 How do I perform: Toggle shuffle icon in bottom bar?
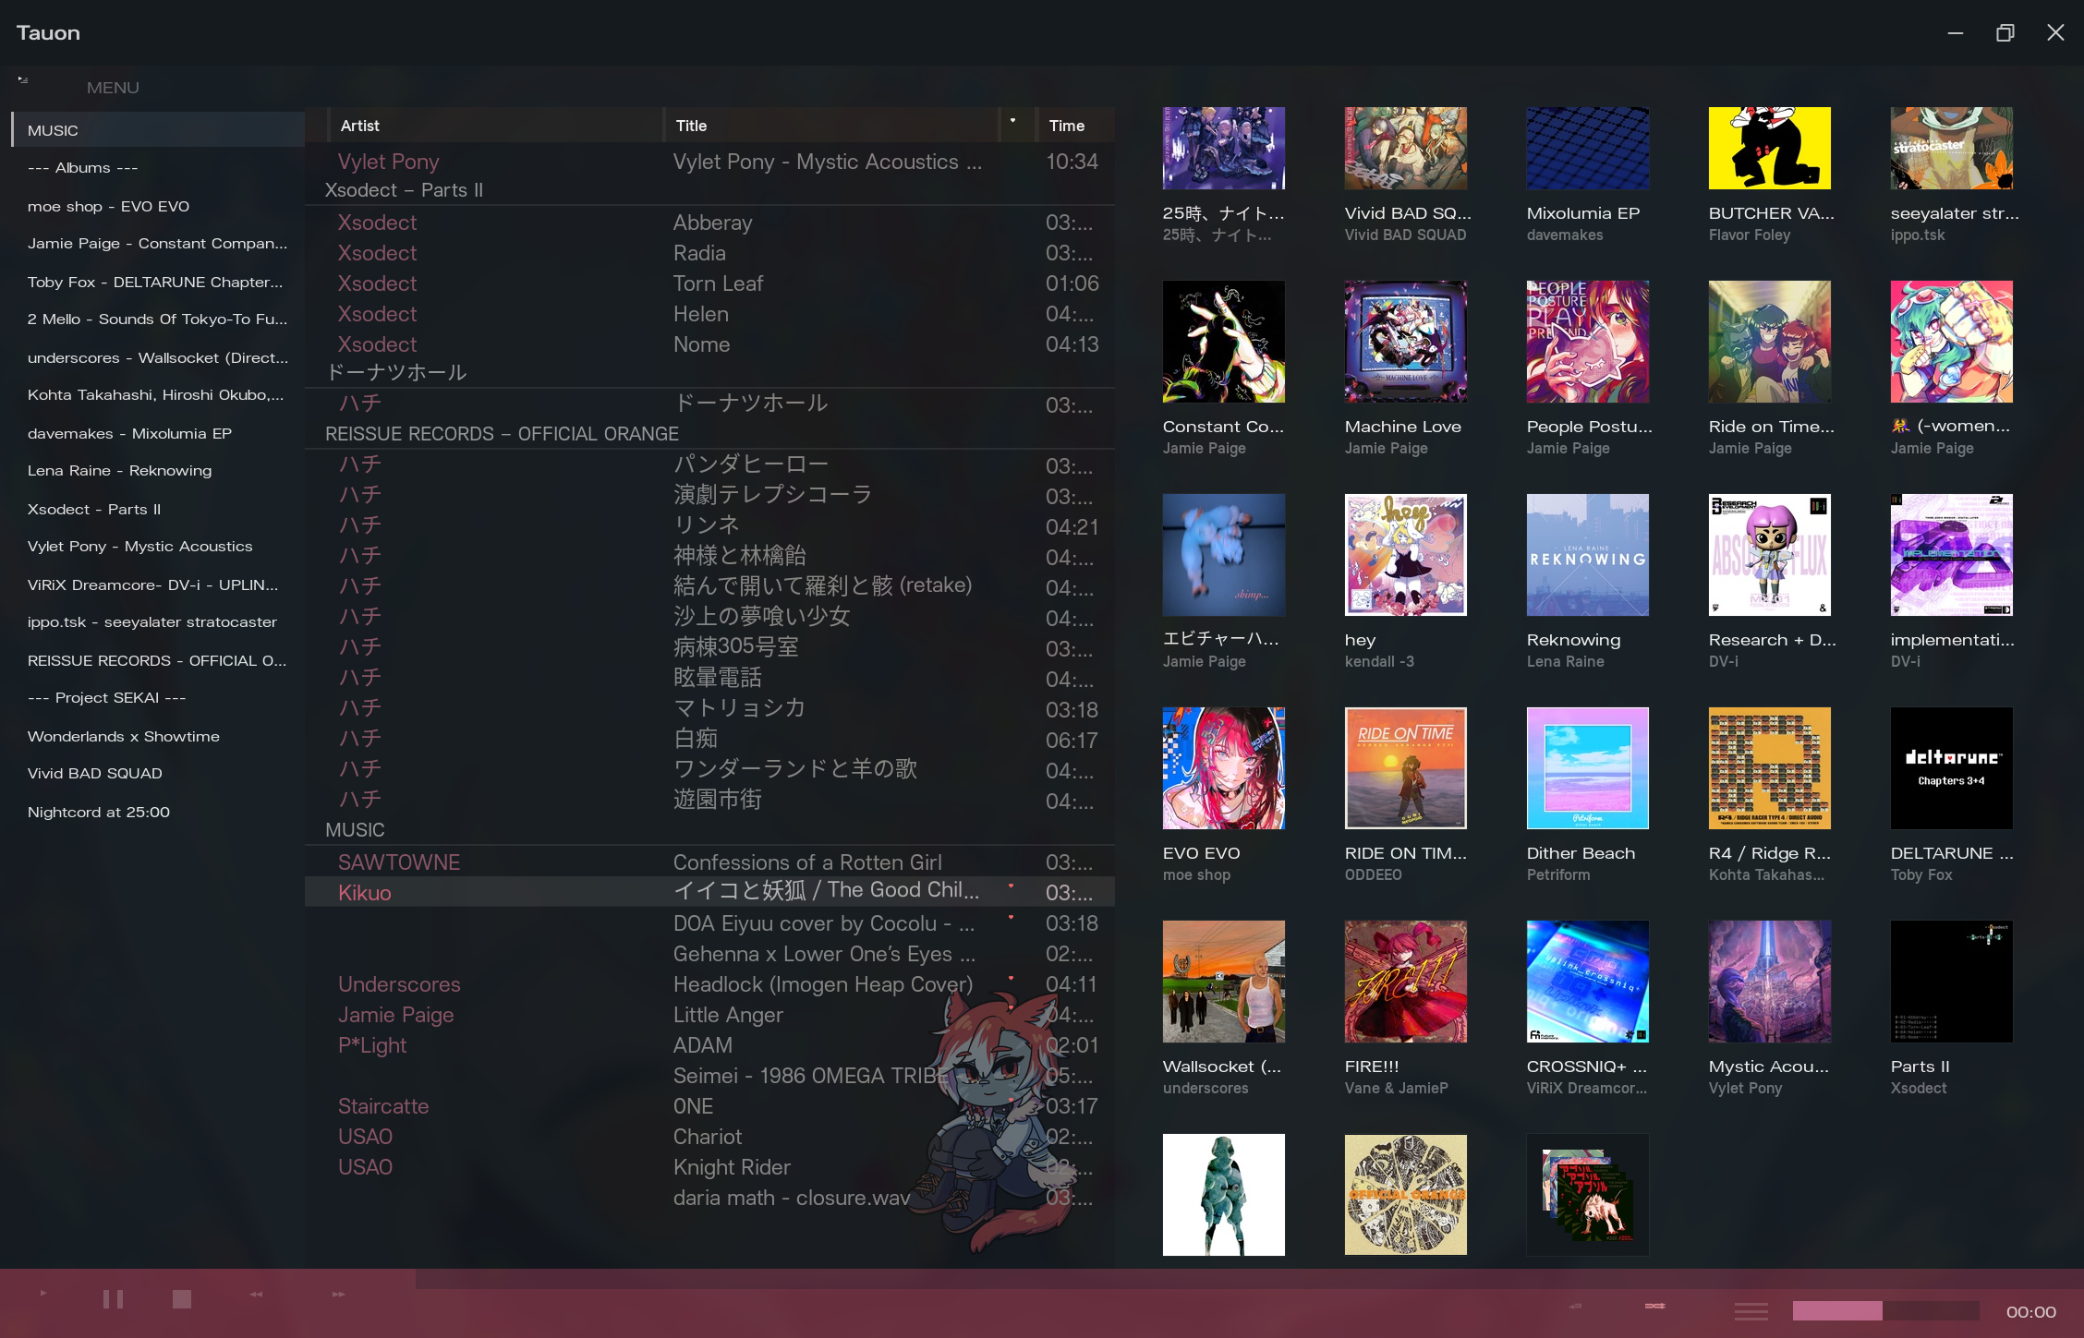pyautogui.click(x=1655, y=1306)
